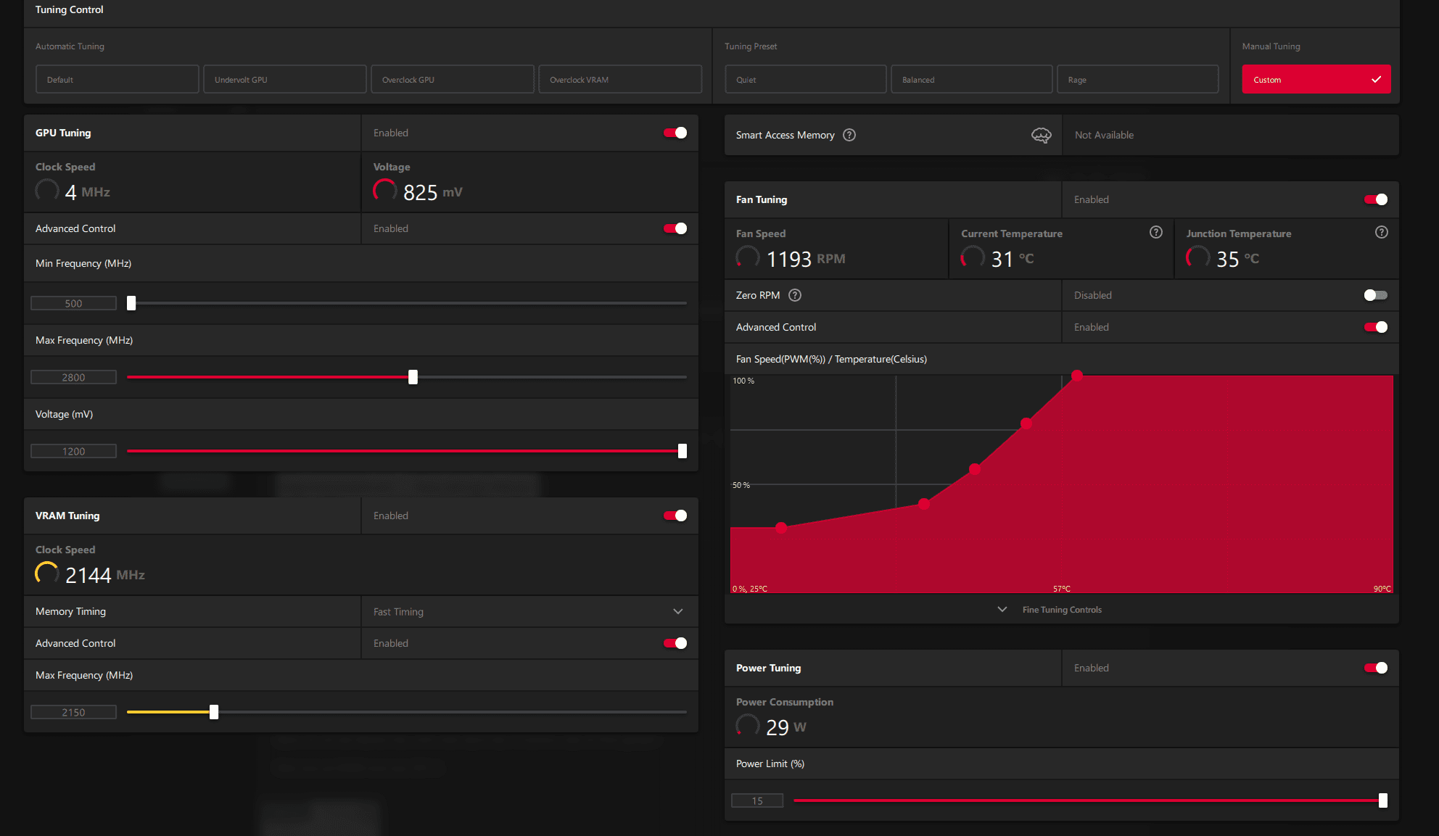This screenshot has width=1439, height=836.
Task: Click the GPU Voltage gauge
Action: [x=385, y=191]
